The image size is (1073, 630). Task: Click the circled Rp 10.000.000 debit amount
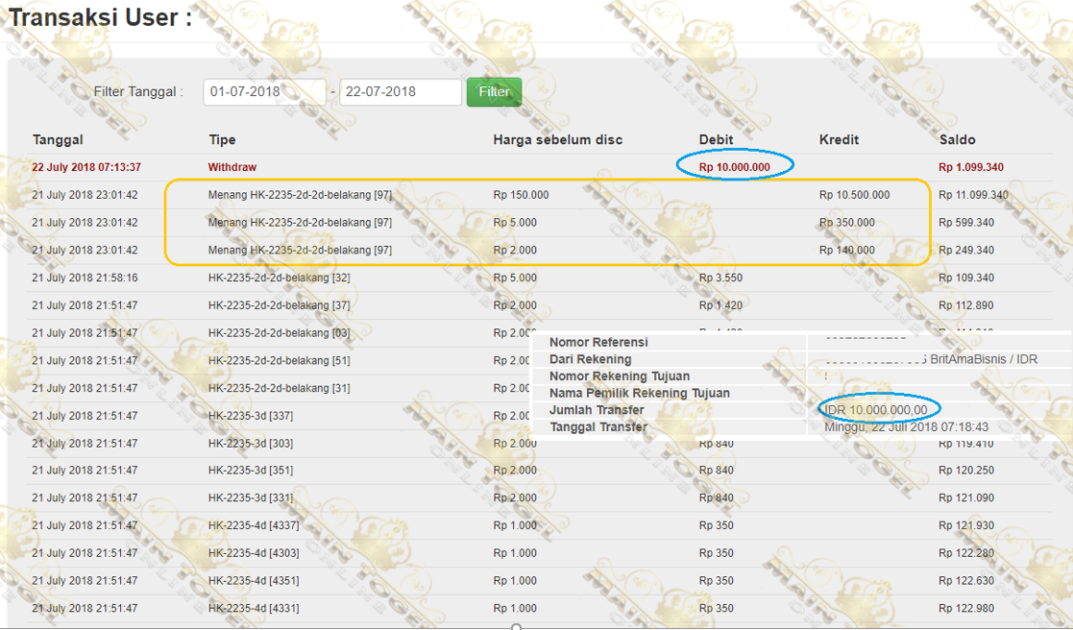[x=735, y=167]
